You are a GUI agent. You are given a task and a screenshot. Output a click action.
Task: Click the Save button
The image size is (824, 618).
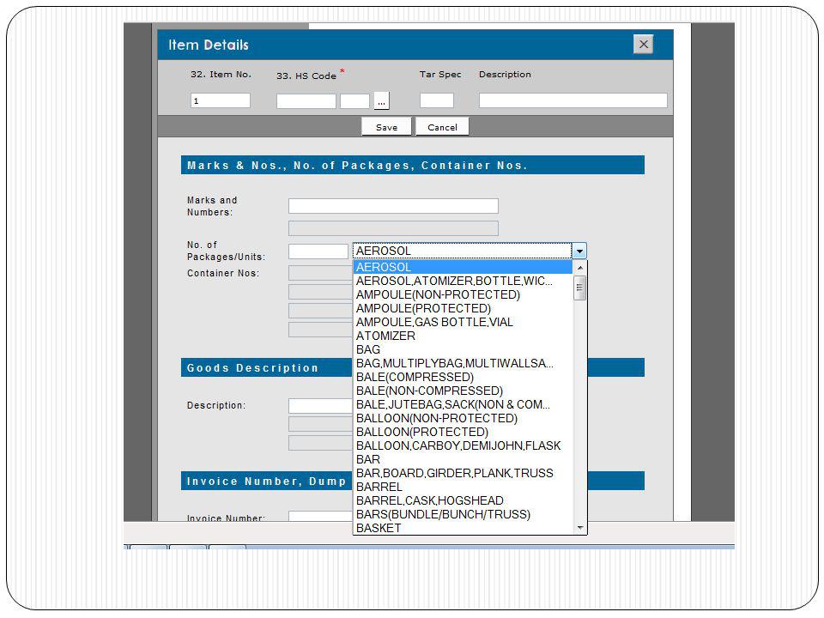[x=387, y=127]
